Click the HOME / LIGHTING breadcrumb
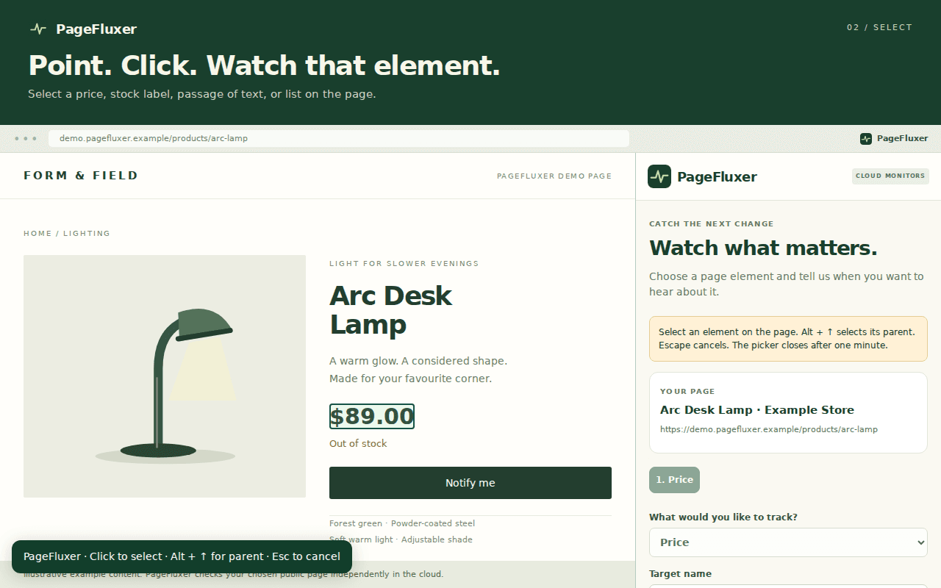Viewport: 941px width, 588px height. [67, 234]
